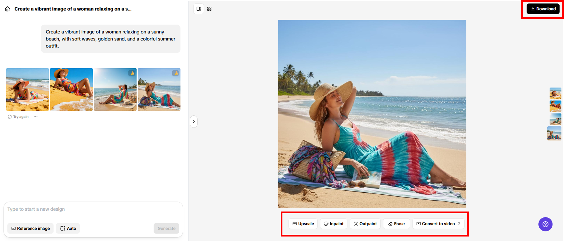Viewport: 564px width, 241px height.
Task: Click the home icon
Action: point(7,9)
